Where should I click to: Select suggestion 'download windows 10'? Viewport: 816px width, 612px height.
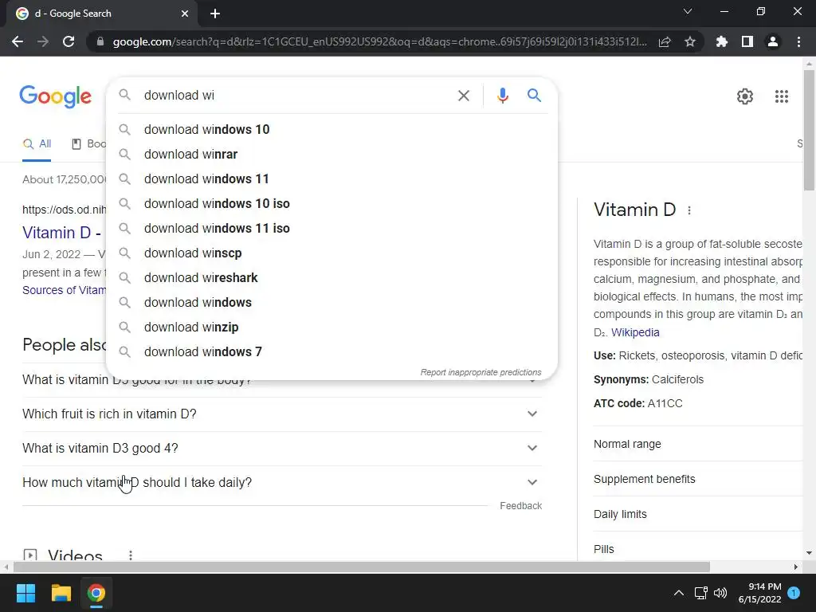331,129
